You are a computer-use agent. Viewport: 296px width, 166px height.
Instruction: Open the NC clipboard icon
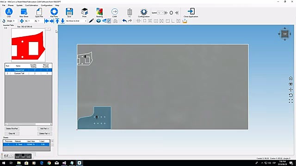click(x=129, y=12)
